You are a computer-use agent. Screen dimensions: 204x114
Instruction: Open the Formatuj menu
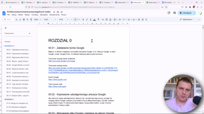tap(35, 15)
